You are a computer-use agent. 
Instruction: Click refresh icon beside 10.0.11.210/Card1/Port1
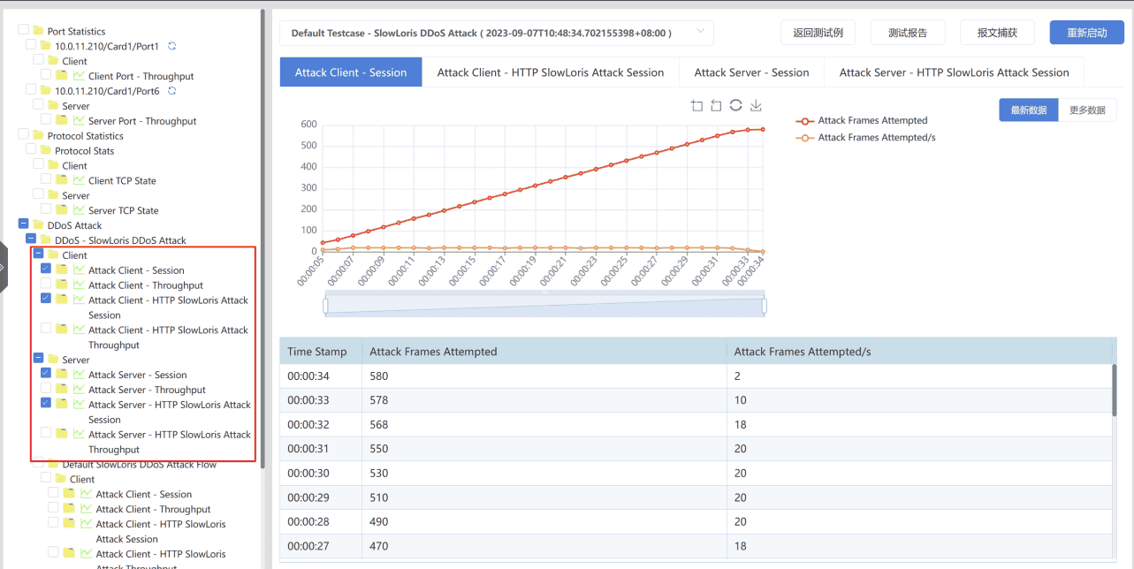click(x=171, y=46)
